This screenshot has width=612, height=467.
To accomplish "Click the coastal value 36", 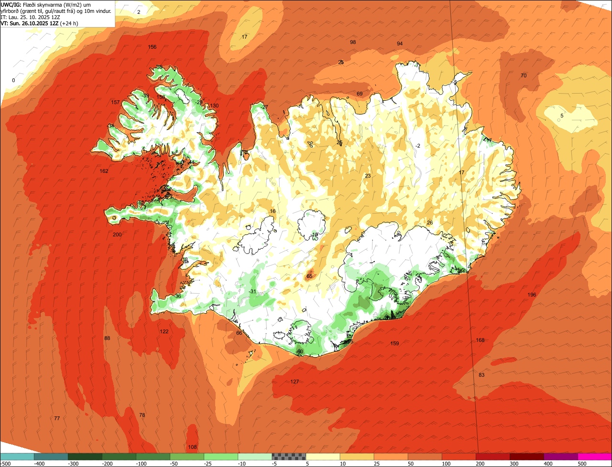I will coord(178,296).
